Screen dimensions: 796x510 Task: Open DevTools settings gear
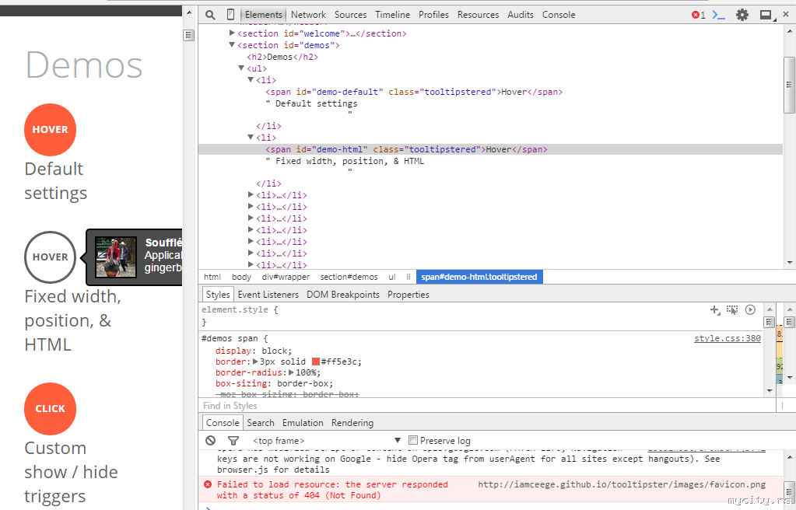[x=742, y=15]
